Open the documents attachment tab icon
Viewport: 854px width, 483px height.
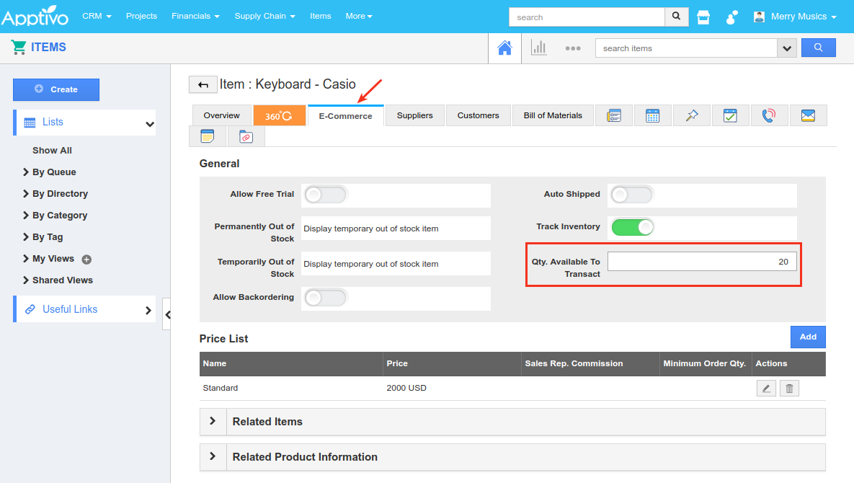[246, 136]
